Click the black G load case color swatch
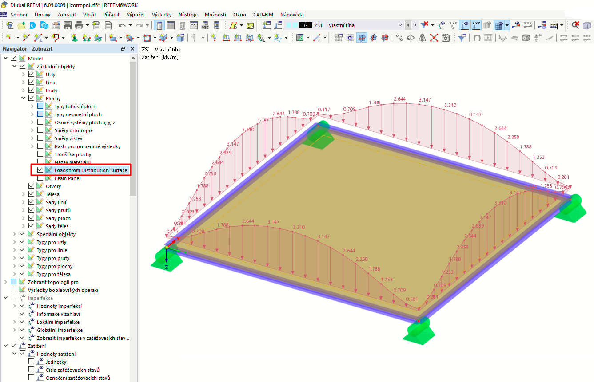The width and height of the screenshot is (594, 382). [x=305, y=25]
